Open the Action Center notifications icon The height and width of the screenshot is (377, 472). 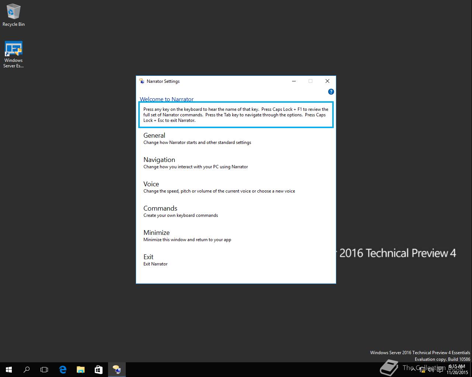440,369
